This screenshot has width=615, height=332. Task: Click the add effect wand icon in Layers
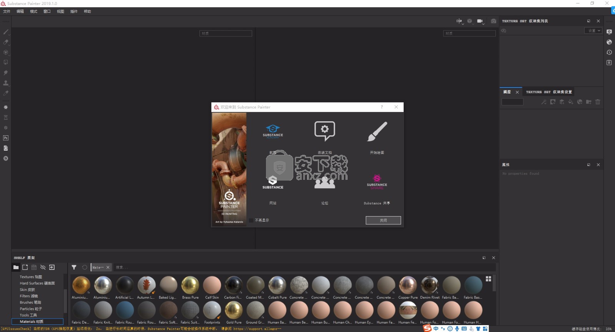544,102
